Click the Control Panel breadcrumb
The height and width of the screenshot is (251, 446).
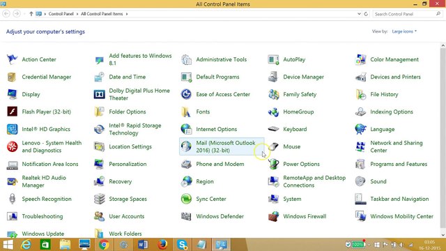[x=61, y=14]
